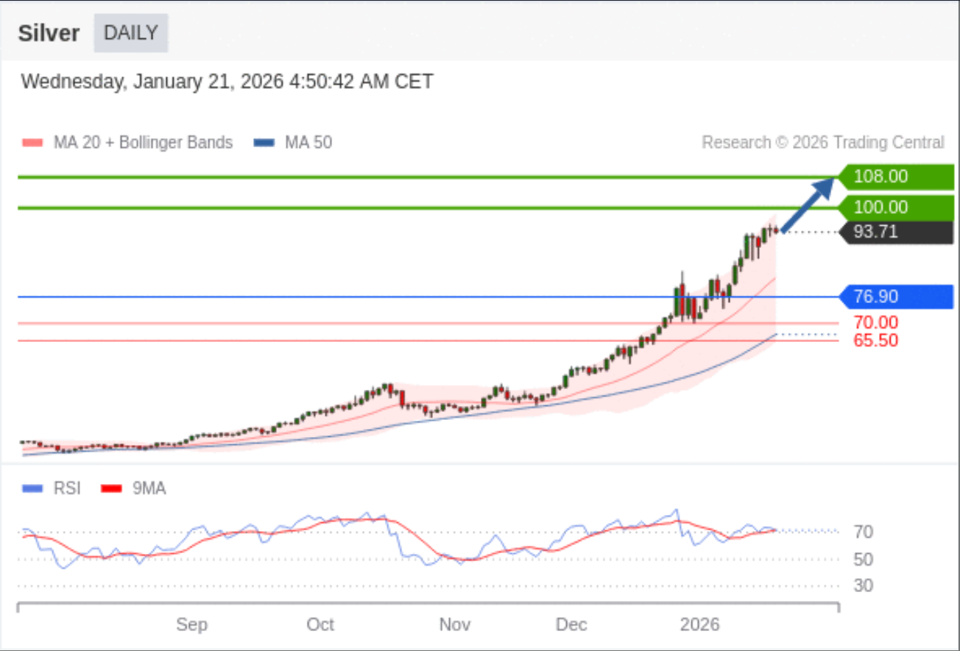Click the Nov label on the time axis
The image size is (960, 651).
click(454, 625)
